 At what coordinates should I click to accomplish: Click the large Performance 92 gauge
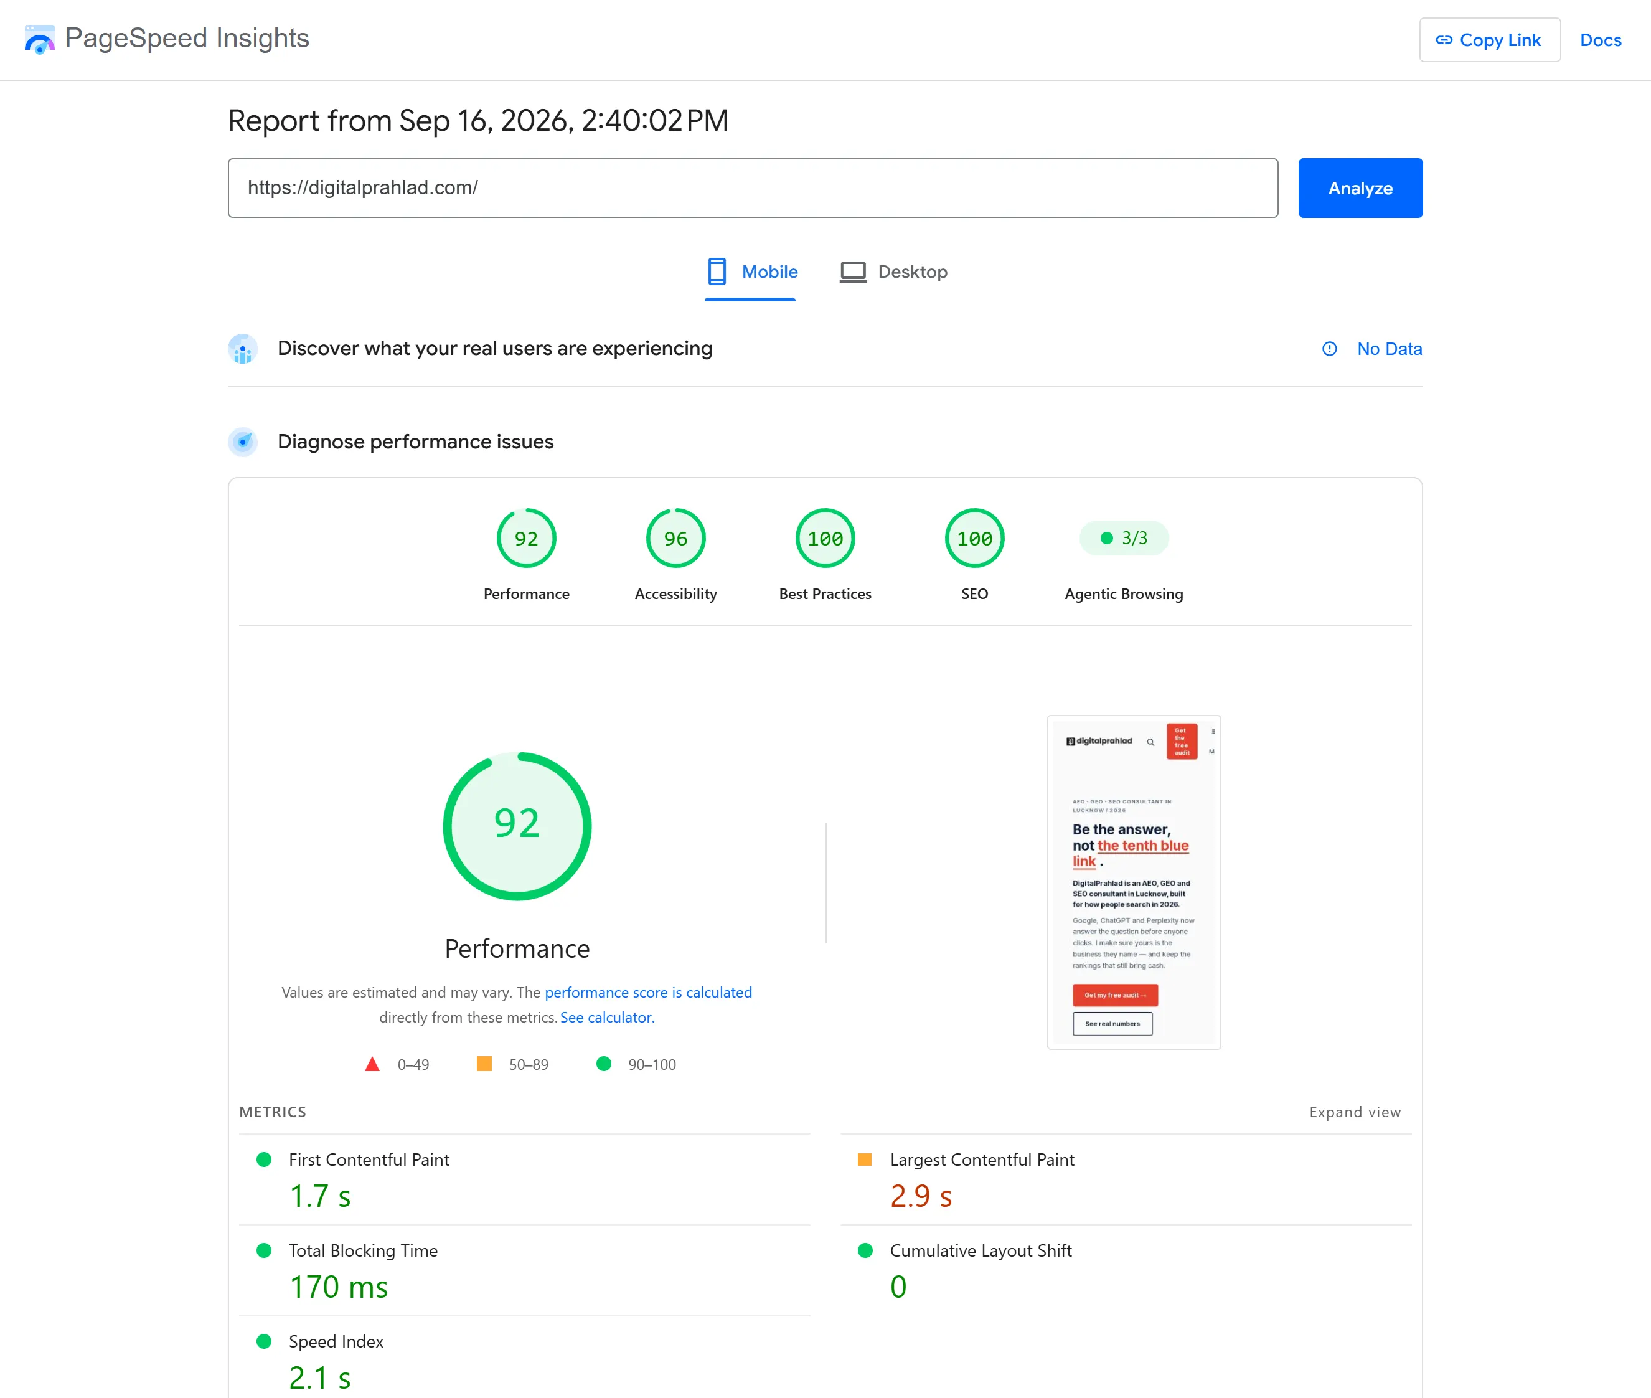517,825
